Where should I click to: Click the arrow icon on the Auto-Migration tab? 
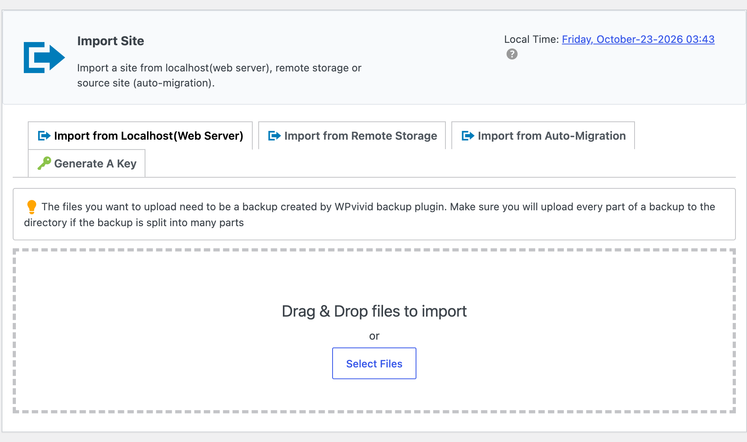[x=468, y=136]
